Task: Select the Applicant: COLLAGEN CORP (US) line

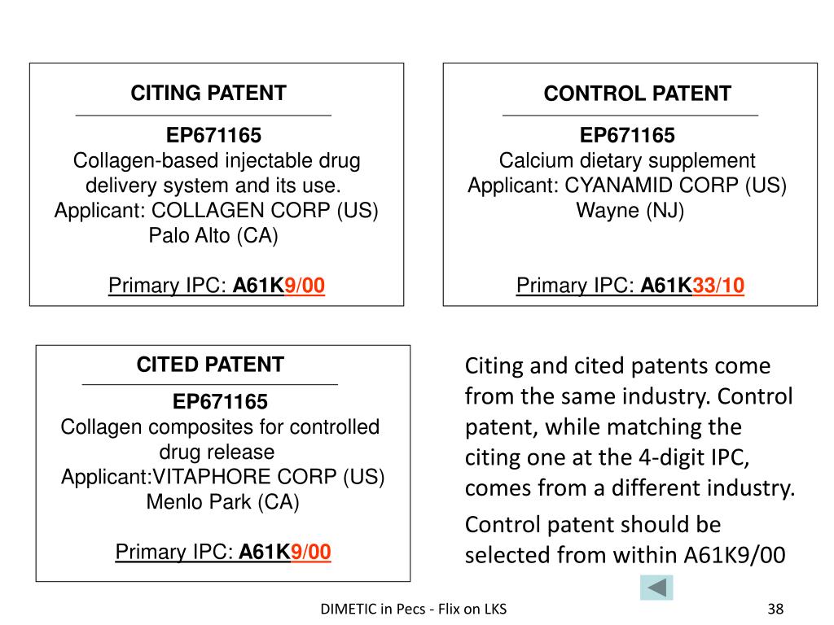Action: [x=217, y=211]
